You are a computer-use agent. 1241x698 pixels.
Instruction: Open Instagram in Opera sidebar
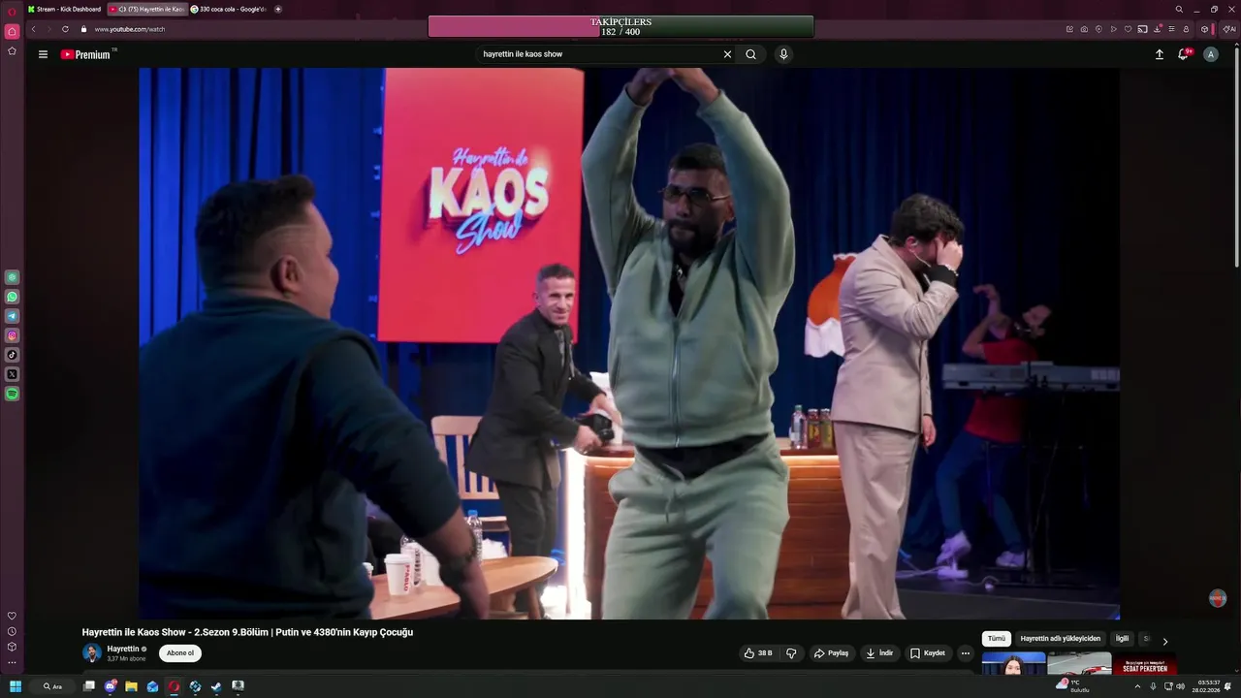[x=12, y=335]
